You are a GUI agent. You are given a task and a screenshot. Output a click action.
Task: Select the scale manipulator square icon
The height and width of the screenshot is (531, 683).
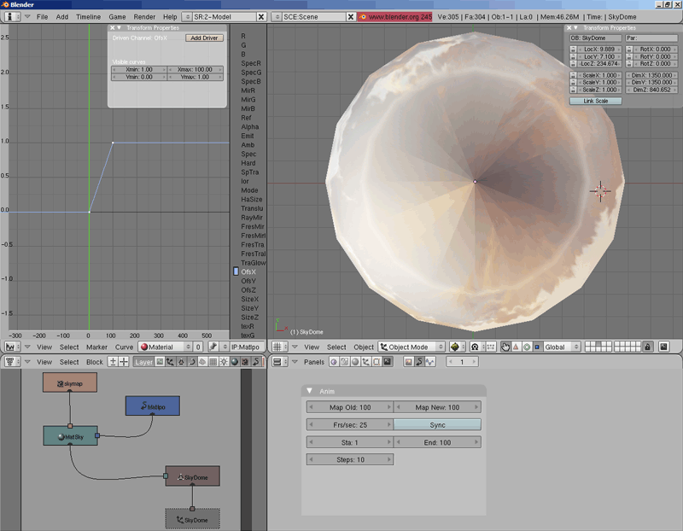coord(537,347)
